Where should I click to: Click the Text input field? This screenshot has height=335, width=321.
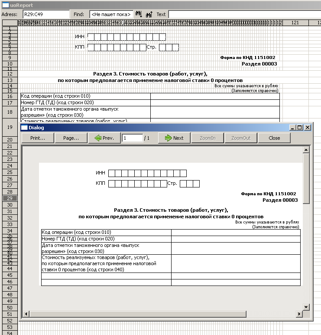(243, 14)
